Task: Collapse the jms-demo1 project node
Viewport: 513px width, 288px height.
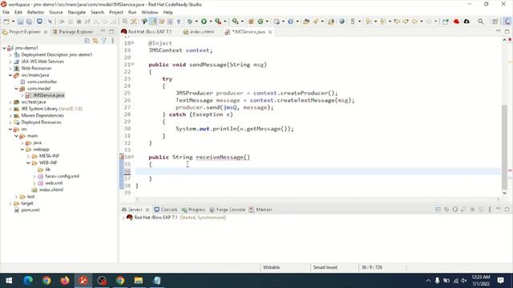Action: tap(4, 48)
